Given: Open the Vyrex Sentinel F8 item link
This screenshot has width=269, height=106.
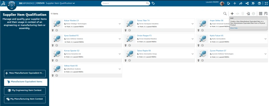Looking at the screenshot, I should tap(71, 36).
